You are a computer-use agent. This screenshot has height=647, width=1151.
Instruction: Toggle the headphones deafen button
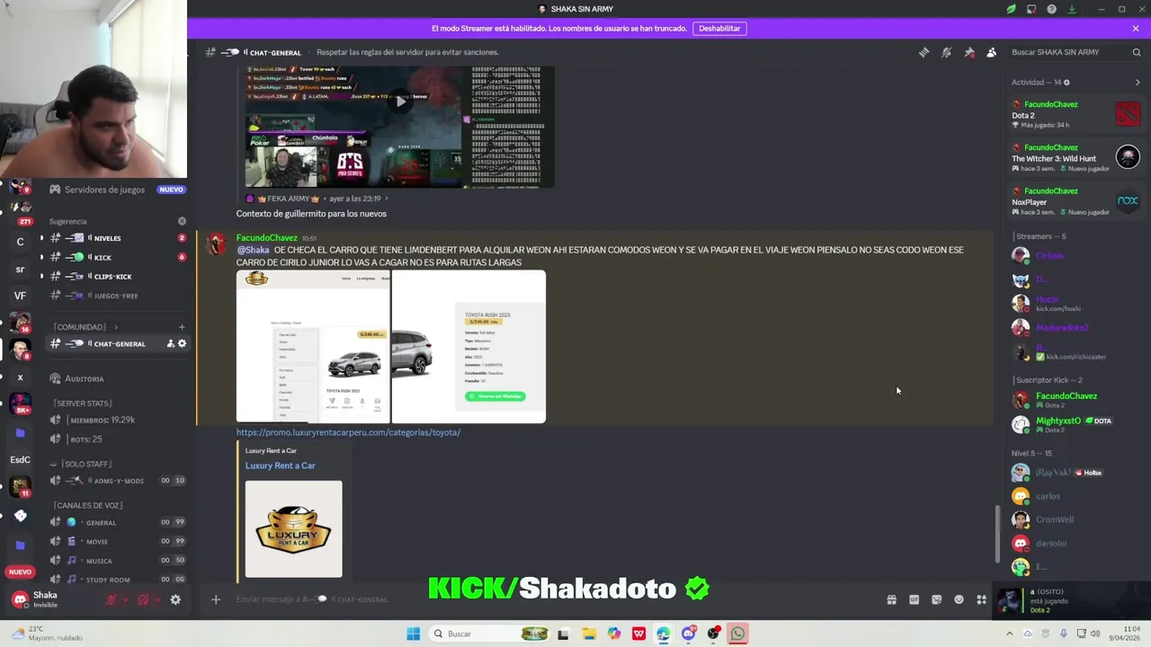pos(143,599)
